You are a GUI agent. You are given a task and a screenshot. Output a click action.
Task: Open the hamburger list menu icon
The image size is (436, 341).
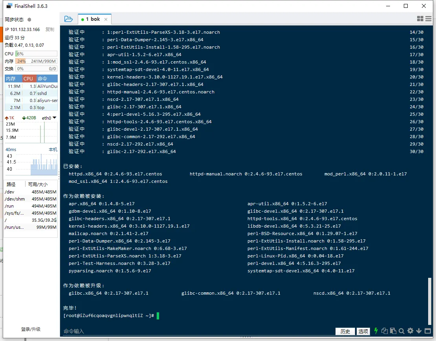click(x=429, y=18)
